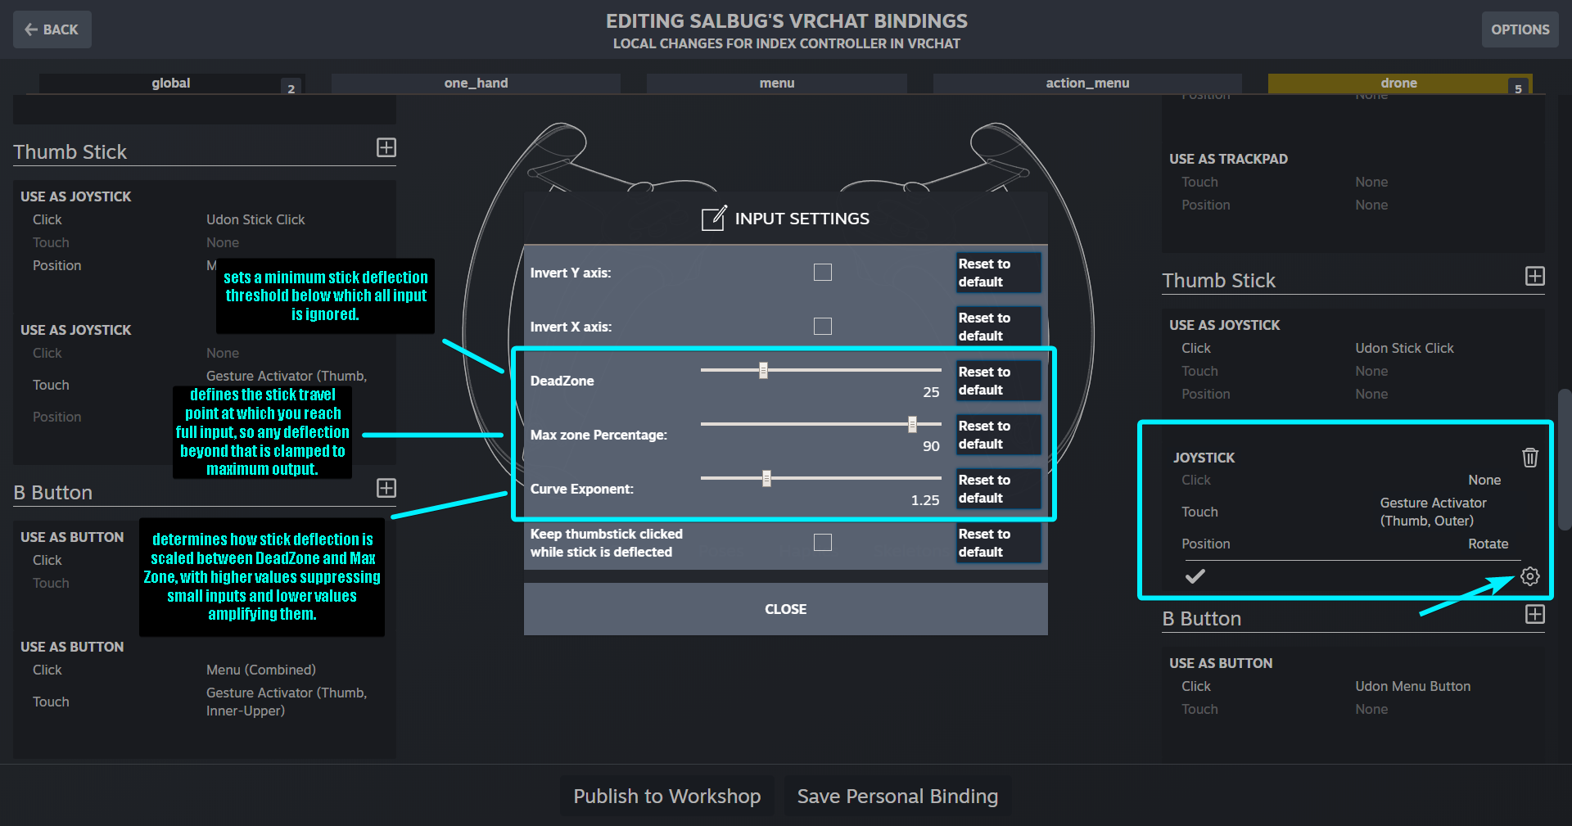Click the 'Rotate' position binding
Image resolution: width=1572 pixels, height=826 pixels.
(1488, 544)
